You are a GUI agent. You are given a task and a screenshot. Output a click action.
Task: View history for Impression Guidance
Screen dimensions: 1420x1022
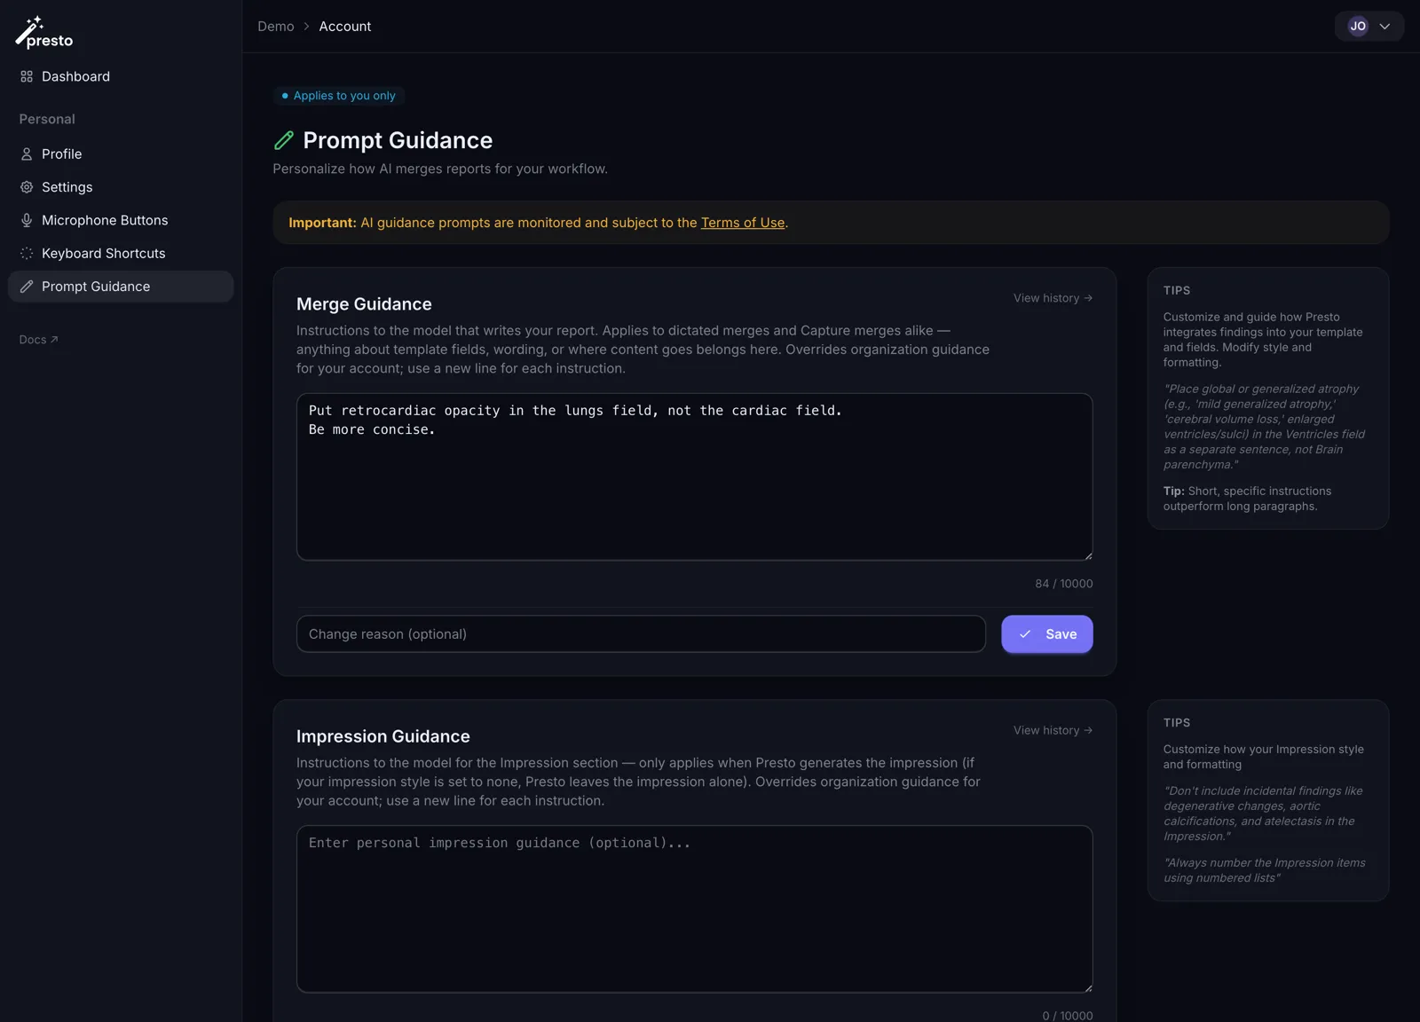pyautogui.click(x=1053, y=730)
